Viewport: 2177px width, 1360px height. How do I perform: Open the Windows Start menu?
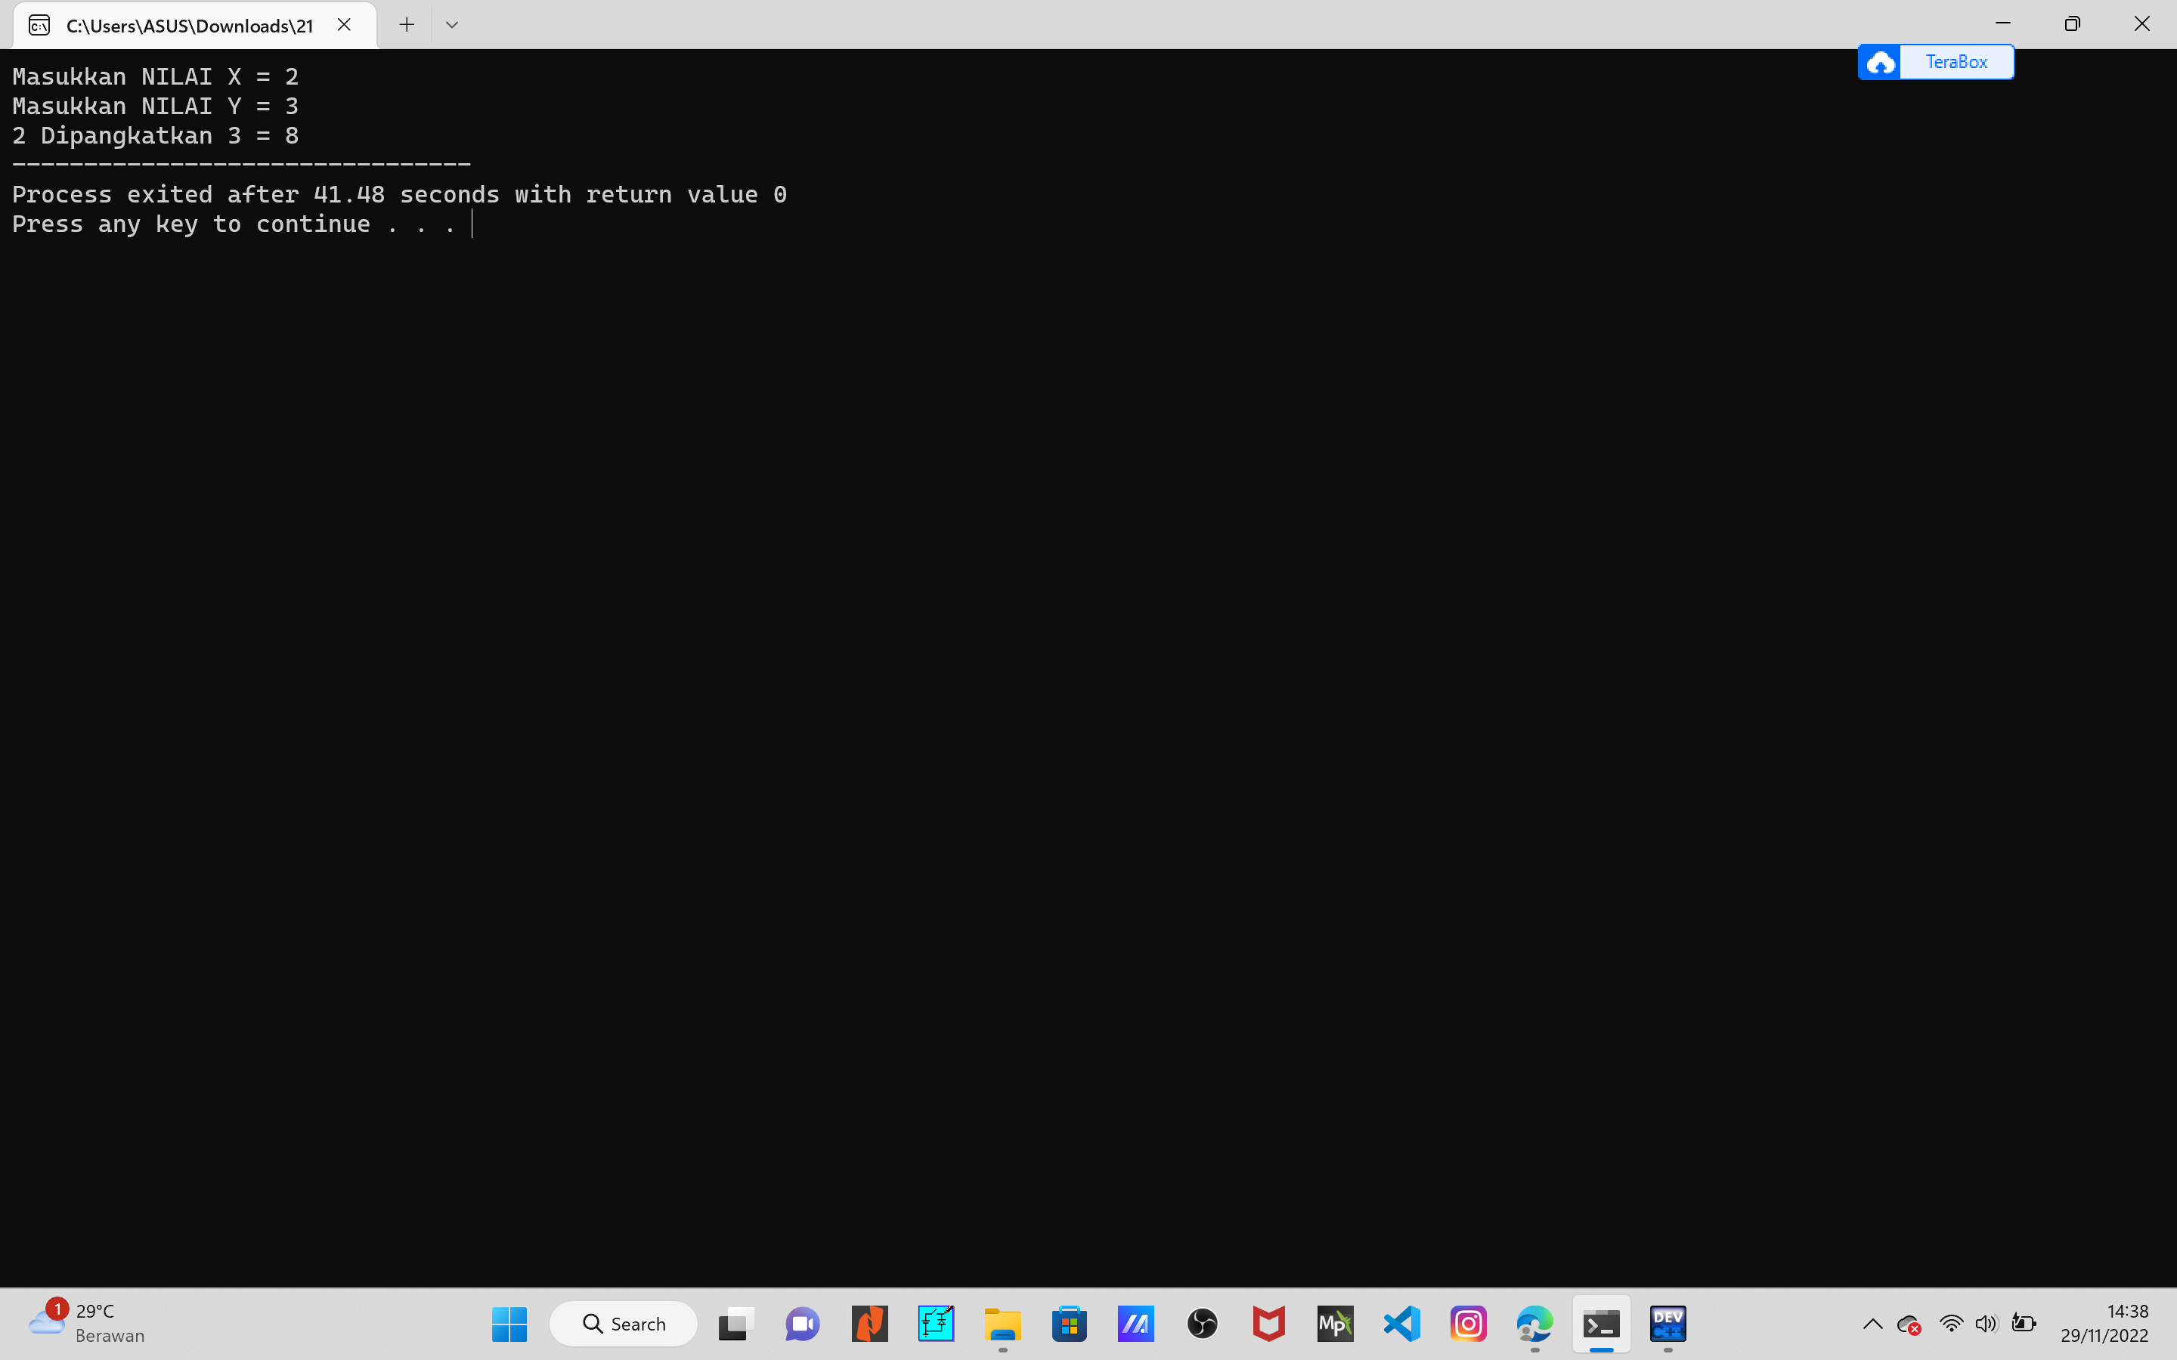[x=509, y=1323]
